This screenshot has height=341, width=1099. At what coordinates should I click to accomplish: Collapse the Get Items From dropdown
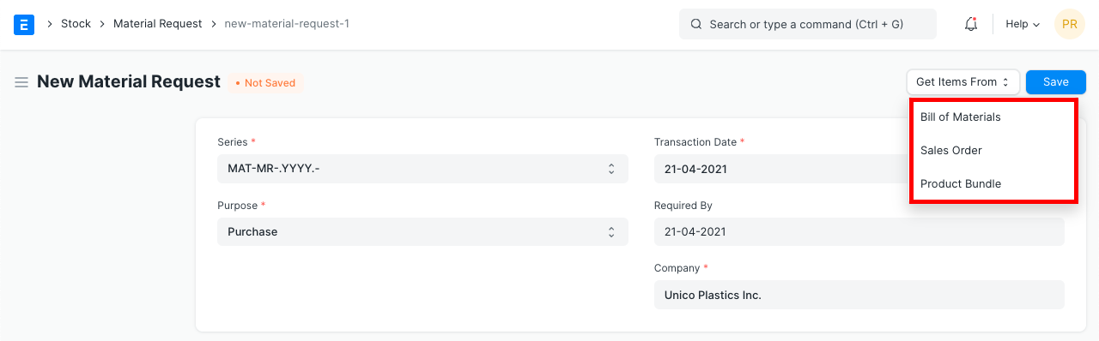tap(962, 82)
